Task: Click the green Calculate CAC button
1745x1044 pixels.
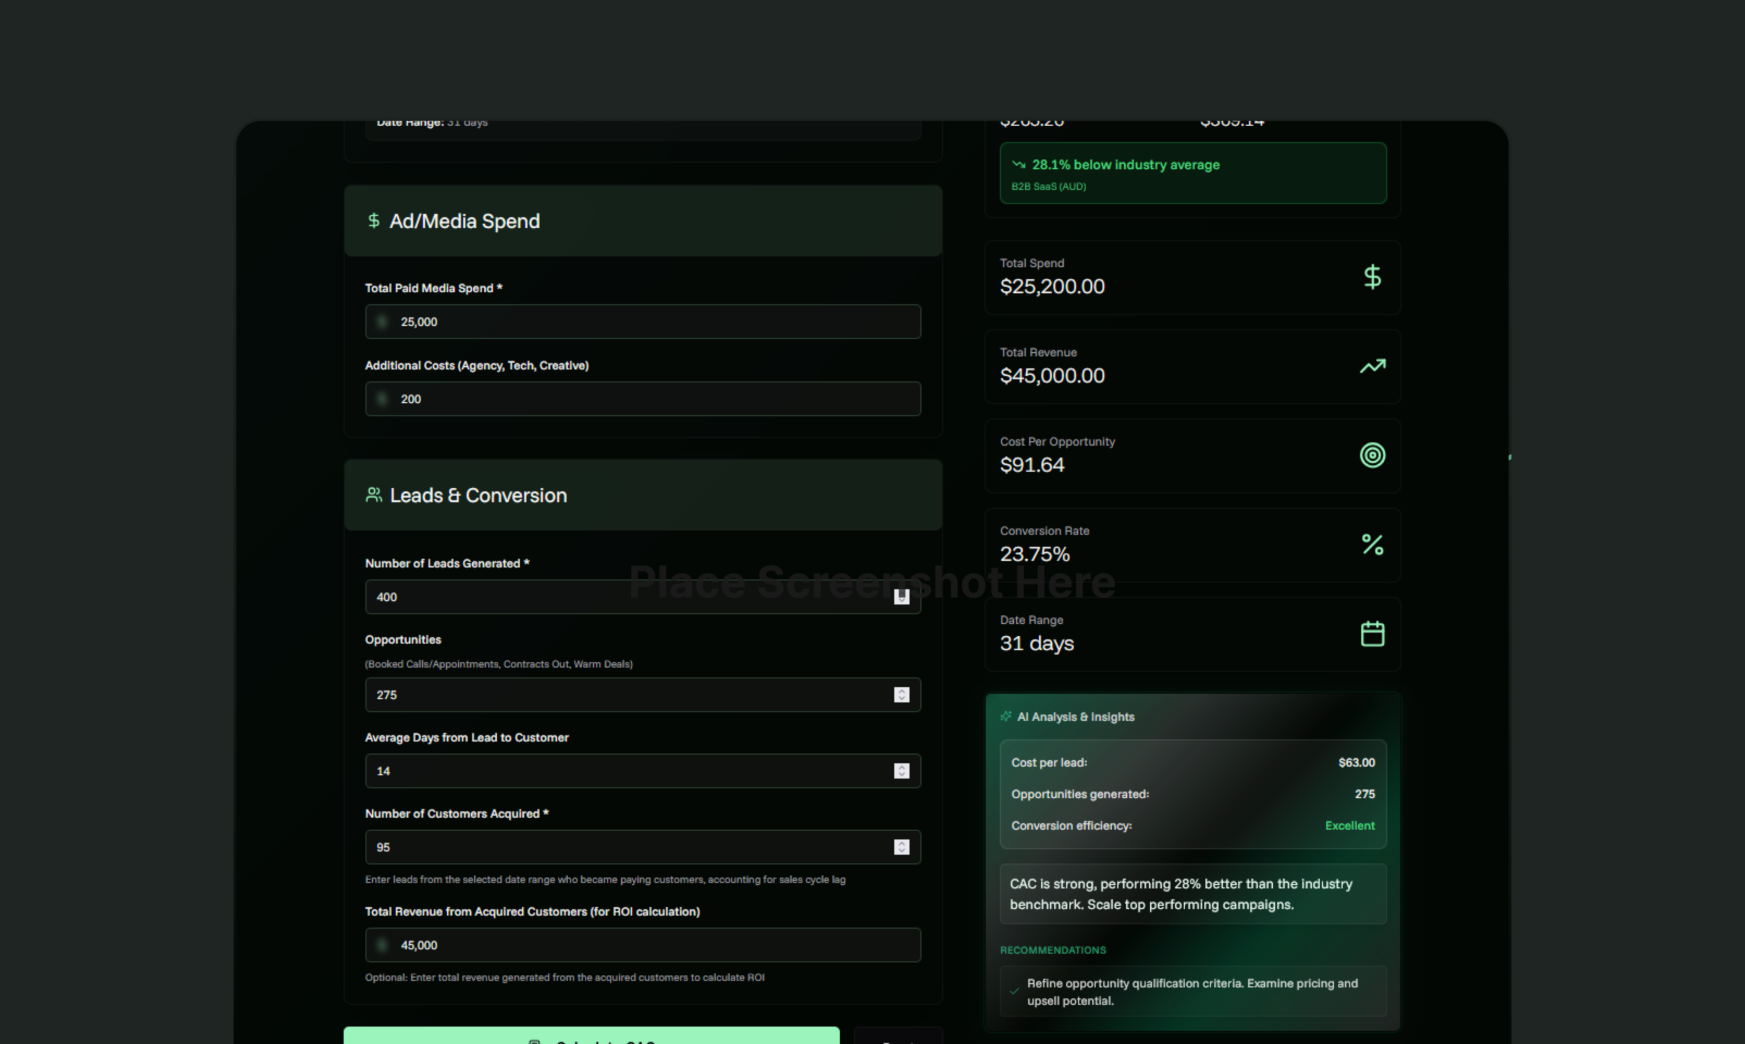Action: click(591, 1035)
